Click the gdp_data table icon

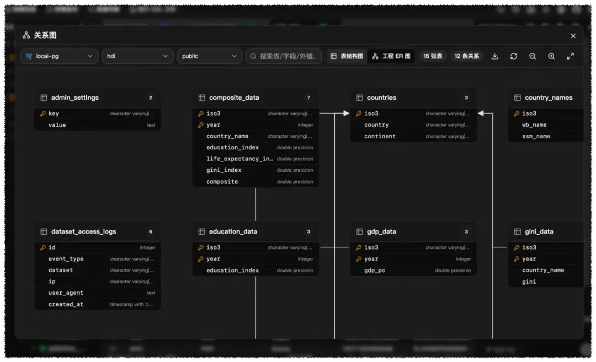(359, 231)
